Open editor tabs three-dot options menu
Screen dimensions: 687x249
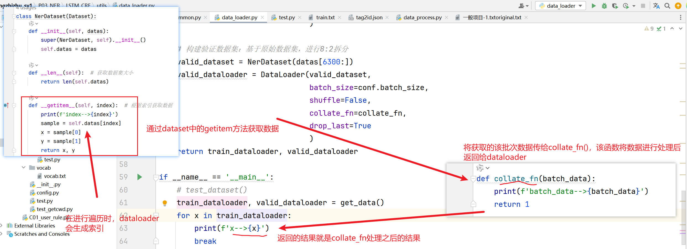[x=680, y=17]
